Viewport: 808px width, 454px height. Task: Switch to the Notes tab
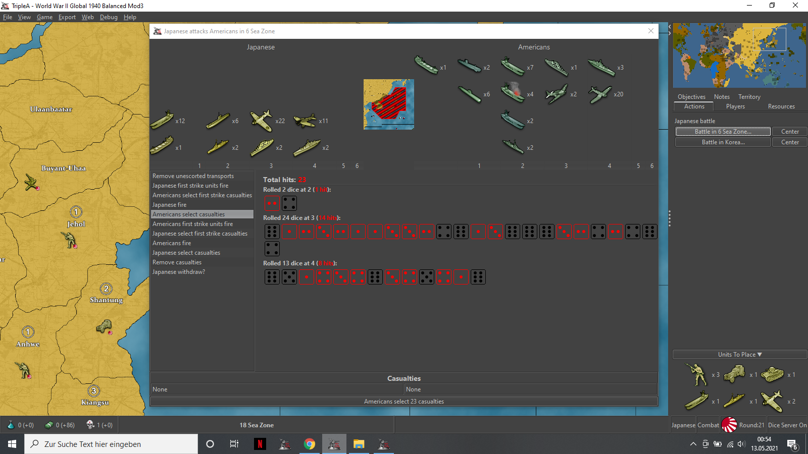pos(722,97)
